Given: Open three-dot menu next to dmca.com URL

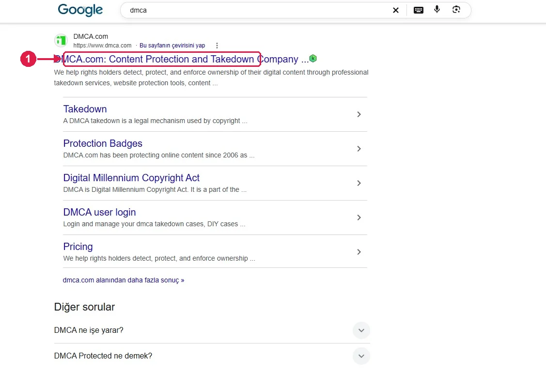Looking at the screenshot, I should (x=217, y=46).
